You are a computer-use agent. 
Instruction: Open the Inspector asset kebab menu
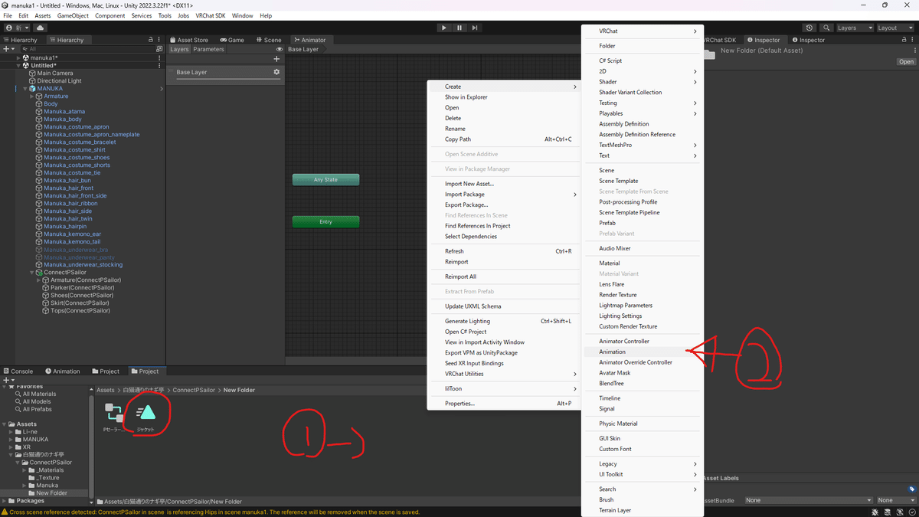pos(914,52)
